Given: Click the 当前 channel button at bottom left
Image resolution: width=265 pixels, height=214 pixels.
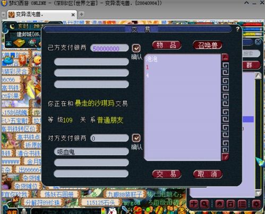Looking at the screenshot, I should pos(12,211).
